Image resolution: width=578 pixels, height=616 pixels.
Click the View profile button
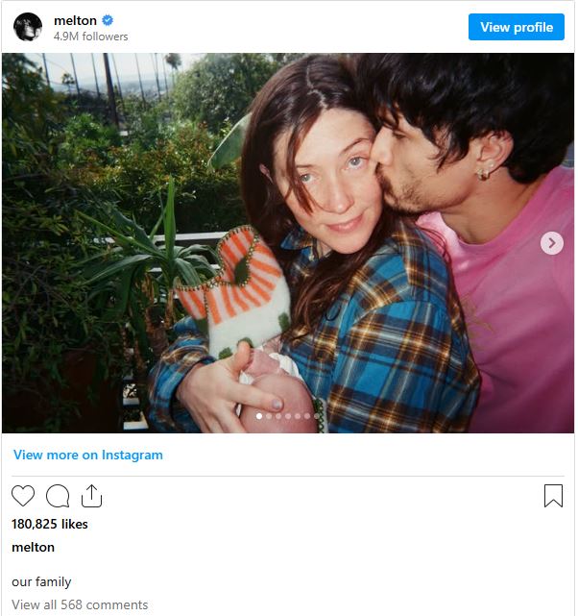click(x=517, y=27)
